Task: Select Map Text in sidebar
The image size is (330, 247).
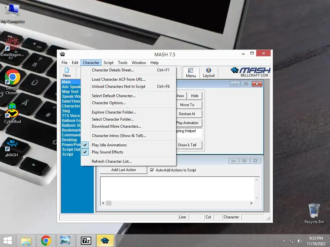Action: (71, 92)
